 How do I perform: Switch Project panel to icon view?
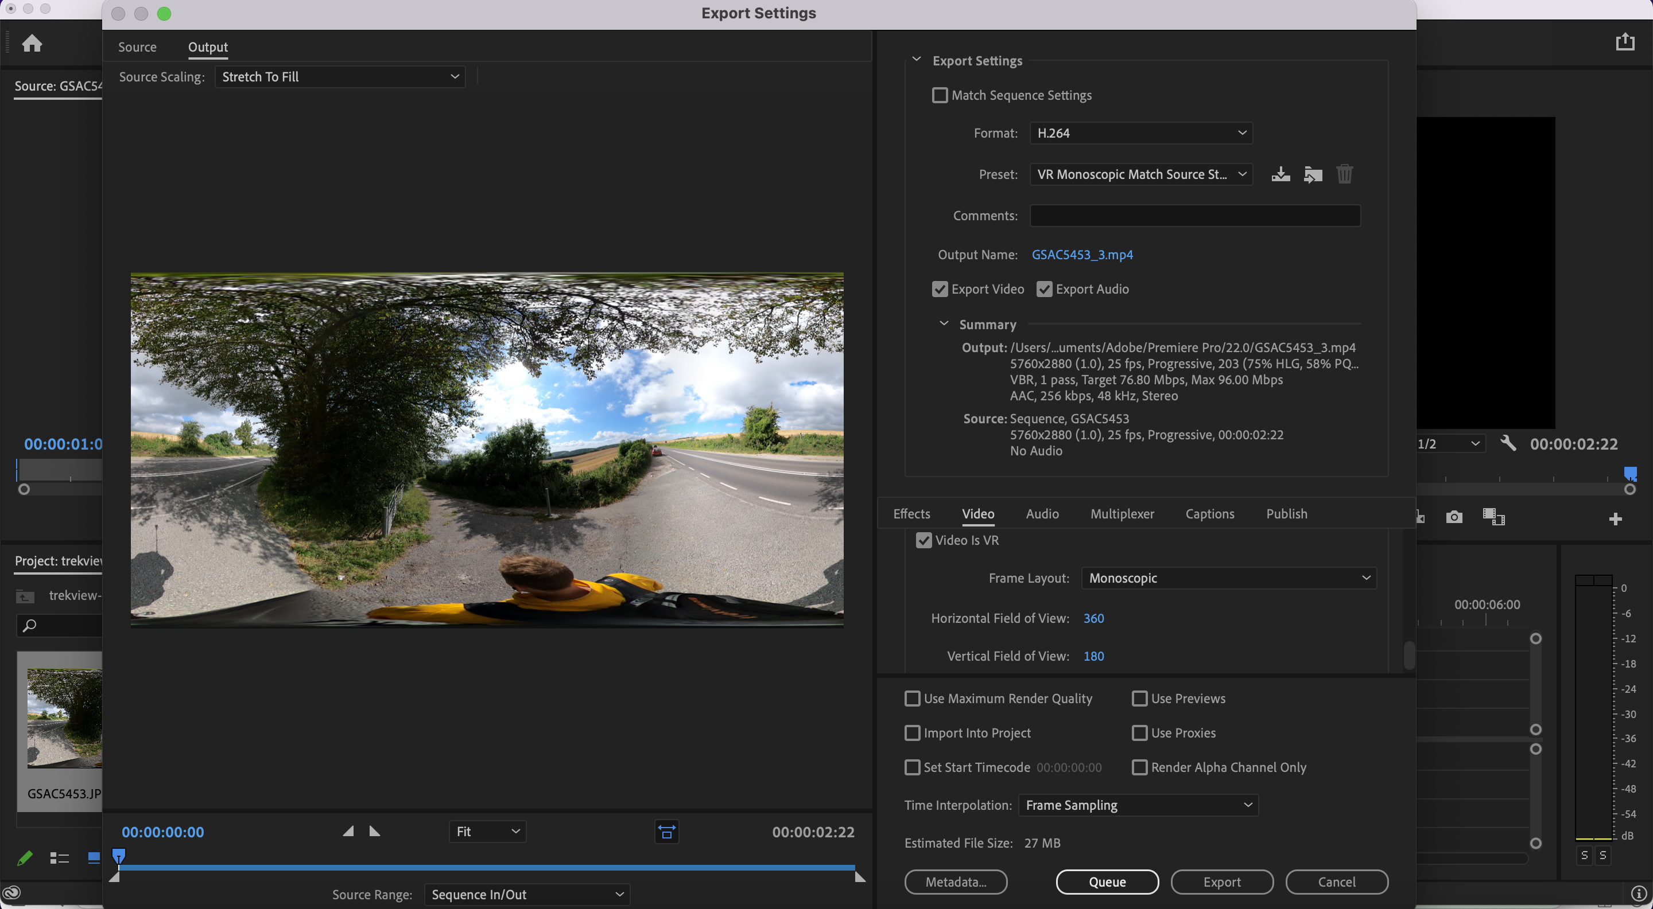(x=94, y=858)
